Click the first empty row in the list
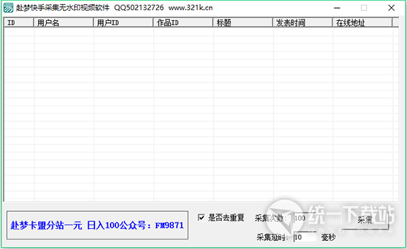Image resolution: width=407 pixels, height=249 pixels. point(201,32)
